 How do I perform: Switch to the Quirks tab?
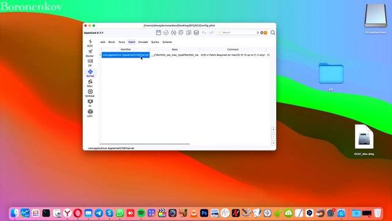(155, 42)
